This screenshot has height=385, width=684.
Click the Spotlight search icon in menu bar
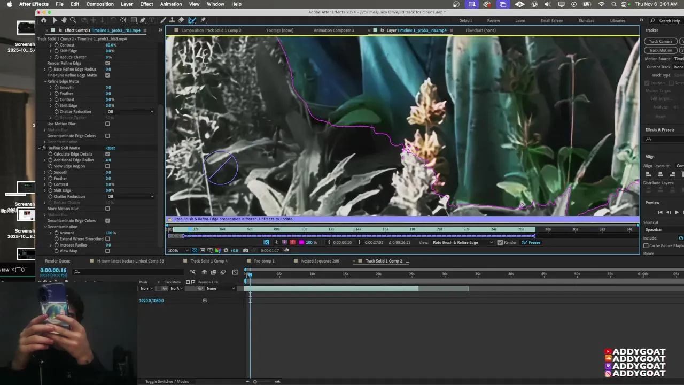pyautogui.click(x=614, y=4)
